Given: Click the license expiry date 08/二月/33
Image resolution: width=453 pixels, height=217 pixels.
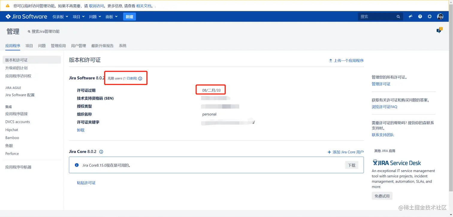Looking at the screenshot, I should point(212,90).
